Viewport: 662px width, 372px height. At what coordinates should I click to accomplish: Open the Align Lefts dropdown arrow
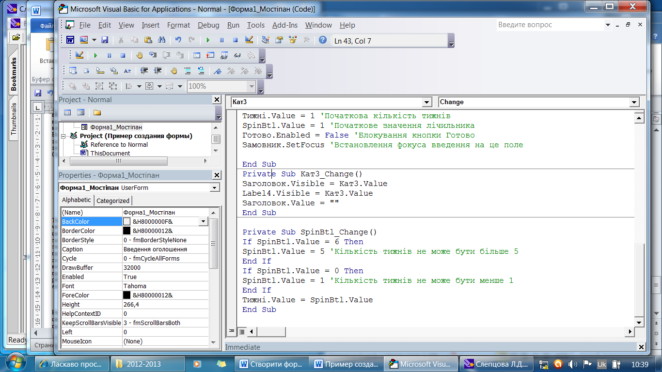(x=139, y=86)
